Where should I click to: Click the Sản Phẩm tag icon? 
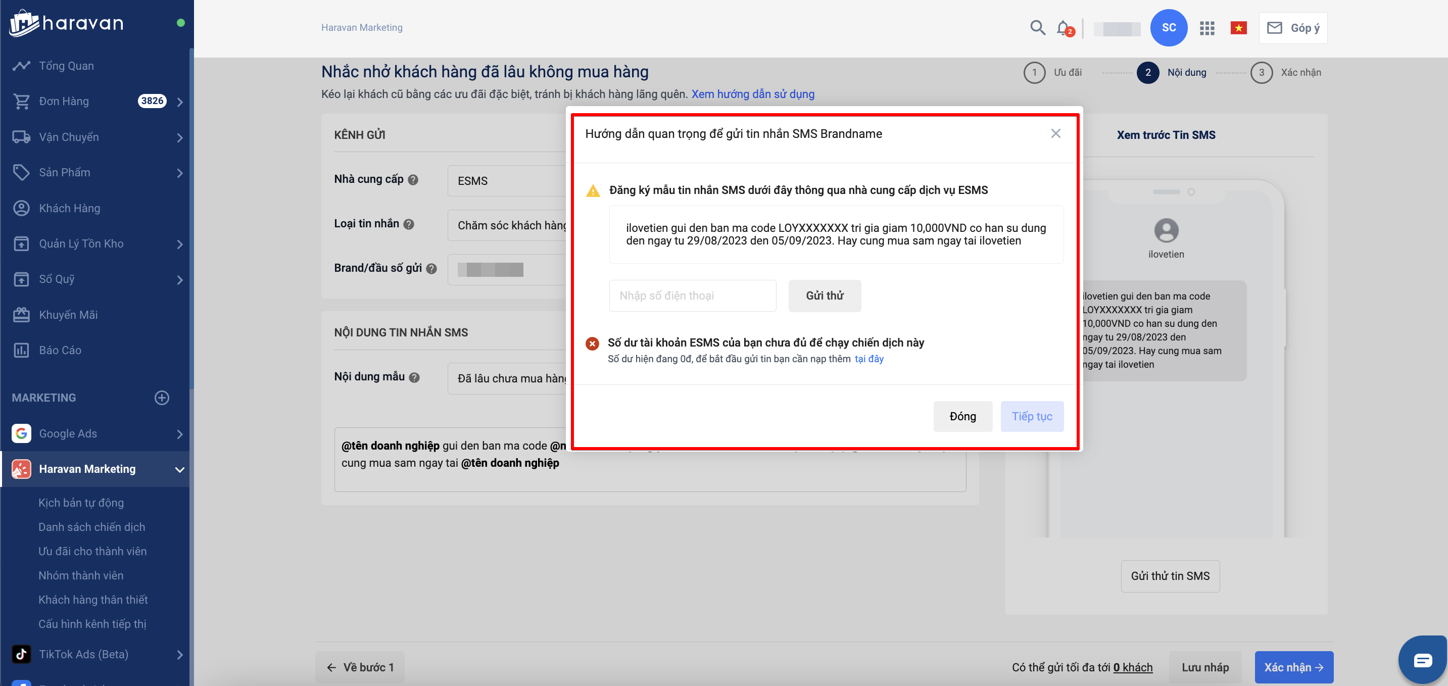[x=21, y=172]
